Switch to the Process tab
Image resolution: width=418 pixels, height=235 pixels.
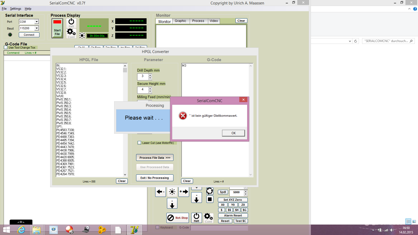pos(198,21)
